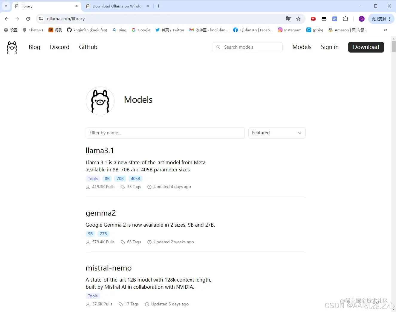Switch to the library tab
The image size is (396, 312).
pyautogui.click(x=45, y=6)
